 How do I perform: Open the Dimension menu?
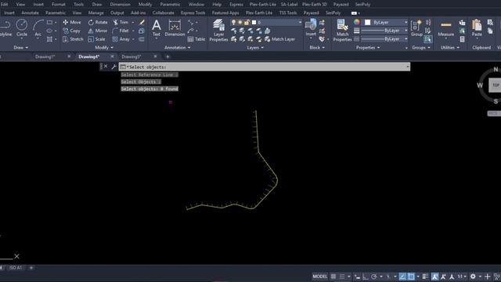tap(120, 5)
